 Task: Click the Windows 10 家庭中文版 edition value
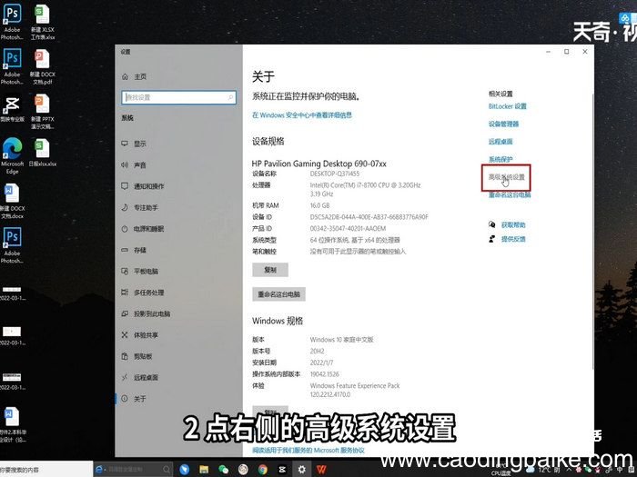341,340
